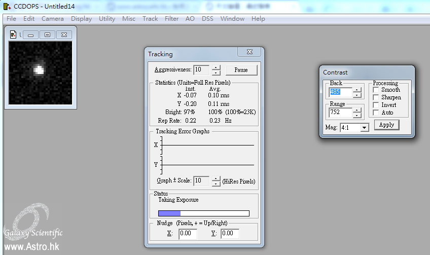Check the Invert processing option
Viewport: 430px width, 255px height.
coord(376,105)
